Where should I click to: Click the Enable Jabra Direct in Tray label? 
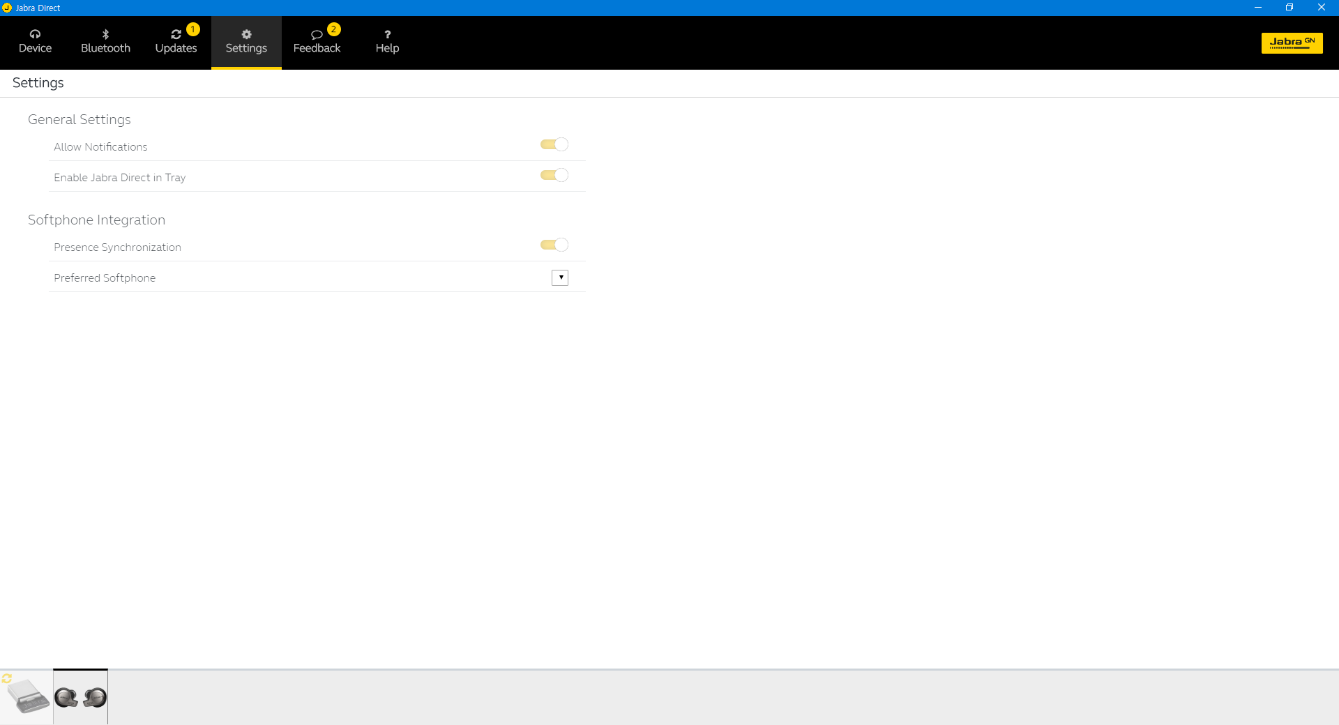tap(120, 178)
